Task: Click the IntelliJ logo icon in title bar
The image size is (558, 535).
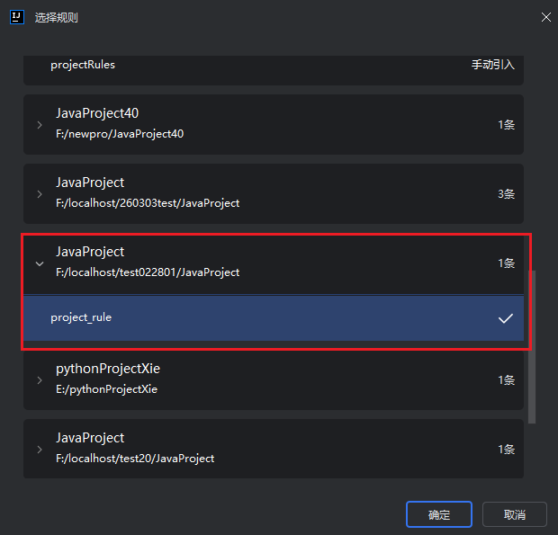Action: 16,17
